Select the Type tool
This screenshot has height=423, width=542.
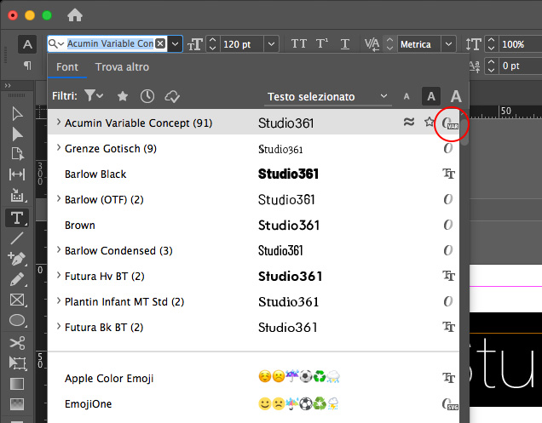[x=17, y=218]
